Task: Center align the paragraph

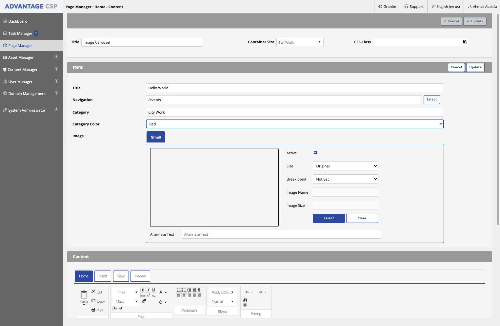Action: click(x=184, y=295)
